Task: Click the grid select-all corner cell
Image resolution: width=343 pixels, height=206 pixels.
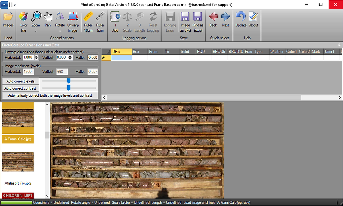Action: tap(106, 51)
